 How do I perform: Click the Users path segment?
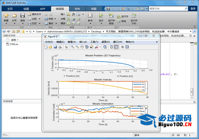coord(39,31)
